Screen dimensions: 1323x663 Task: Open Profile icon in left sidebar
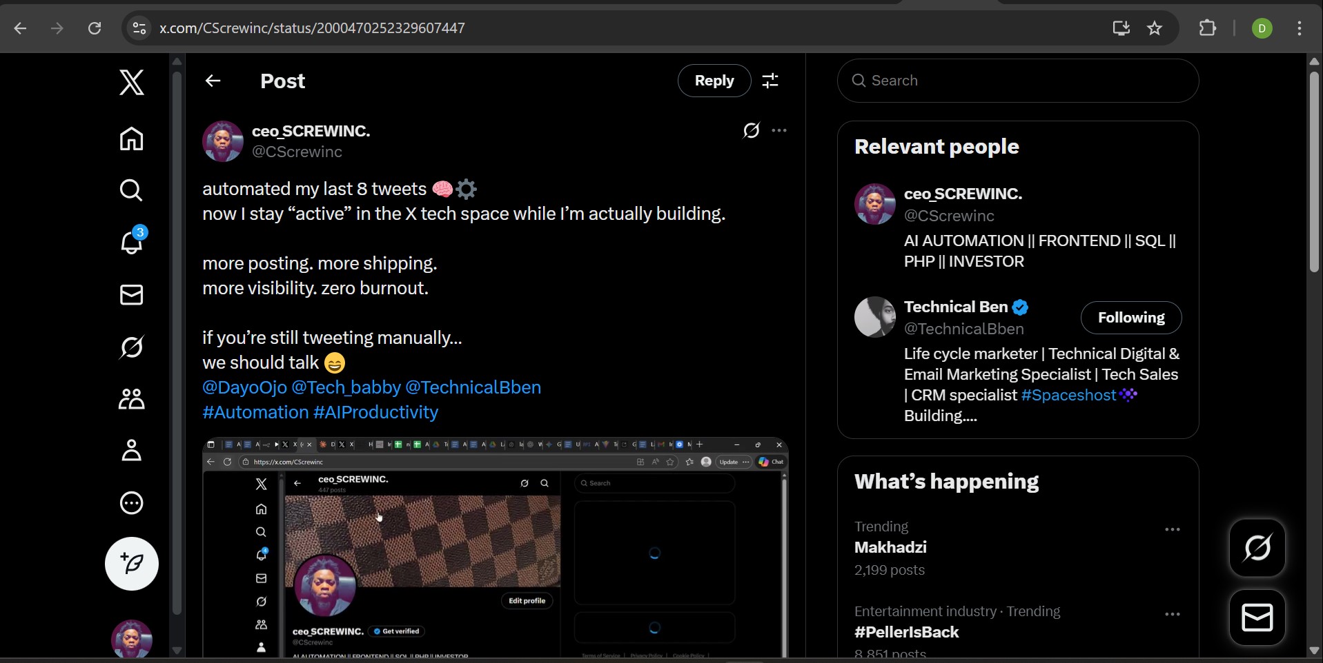pyautogui.click(x=131, y=451)
